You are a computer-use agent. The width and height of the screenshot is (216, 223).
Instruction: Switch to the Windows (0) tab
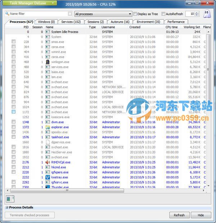click(46, 22)
